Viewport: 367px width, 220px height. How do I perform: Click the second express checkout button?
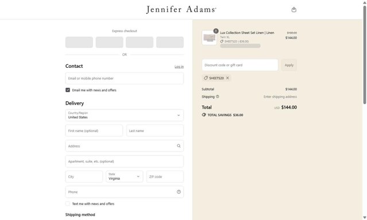point(109,42)
